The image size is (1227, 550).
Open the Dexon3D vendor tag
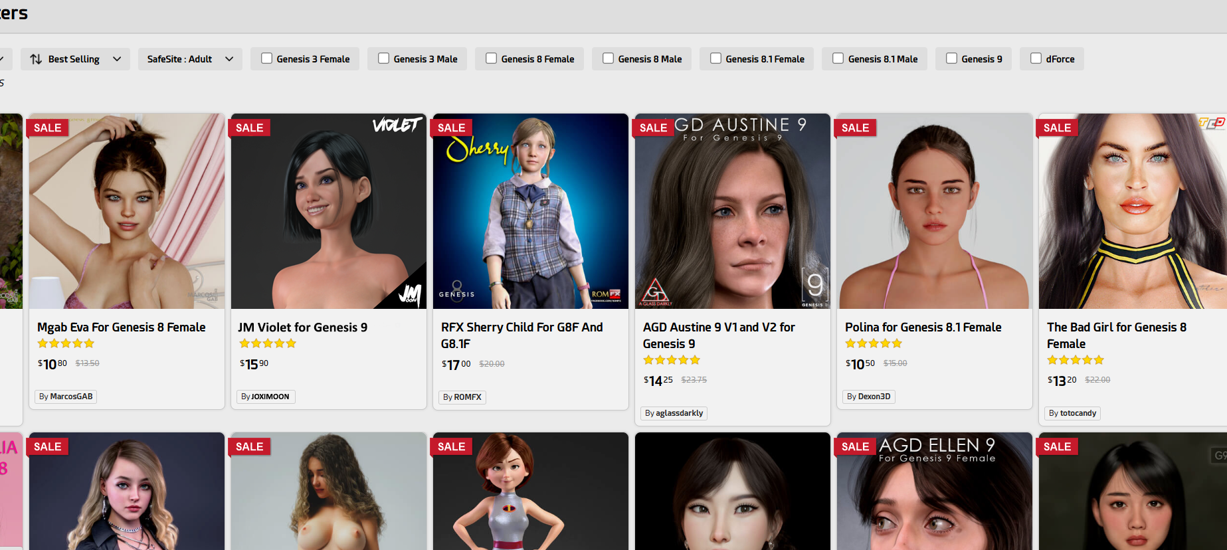pyautogui.click(x=869, y=397)
